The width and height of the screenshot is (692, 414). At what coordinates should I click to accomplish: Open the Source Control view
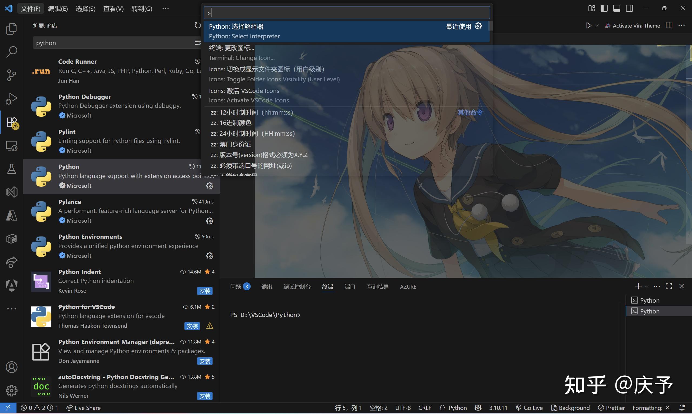(11, 75)
